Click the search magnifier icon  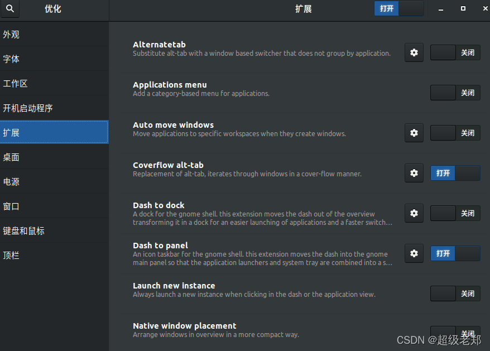coord(10,8)
